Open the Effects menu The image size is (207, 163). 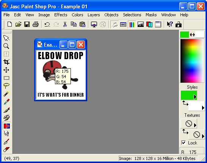[61, 15]
